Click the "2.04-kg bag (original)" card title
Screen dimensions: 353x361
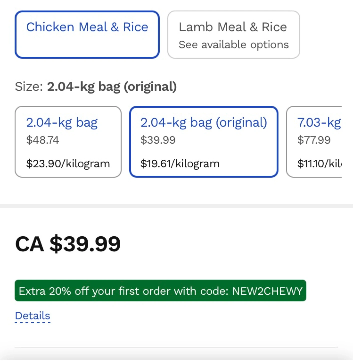204,123
